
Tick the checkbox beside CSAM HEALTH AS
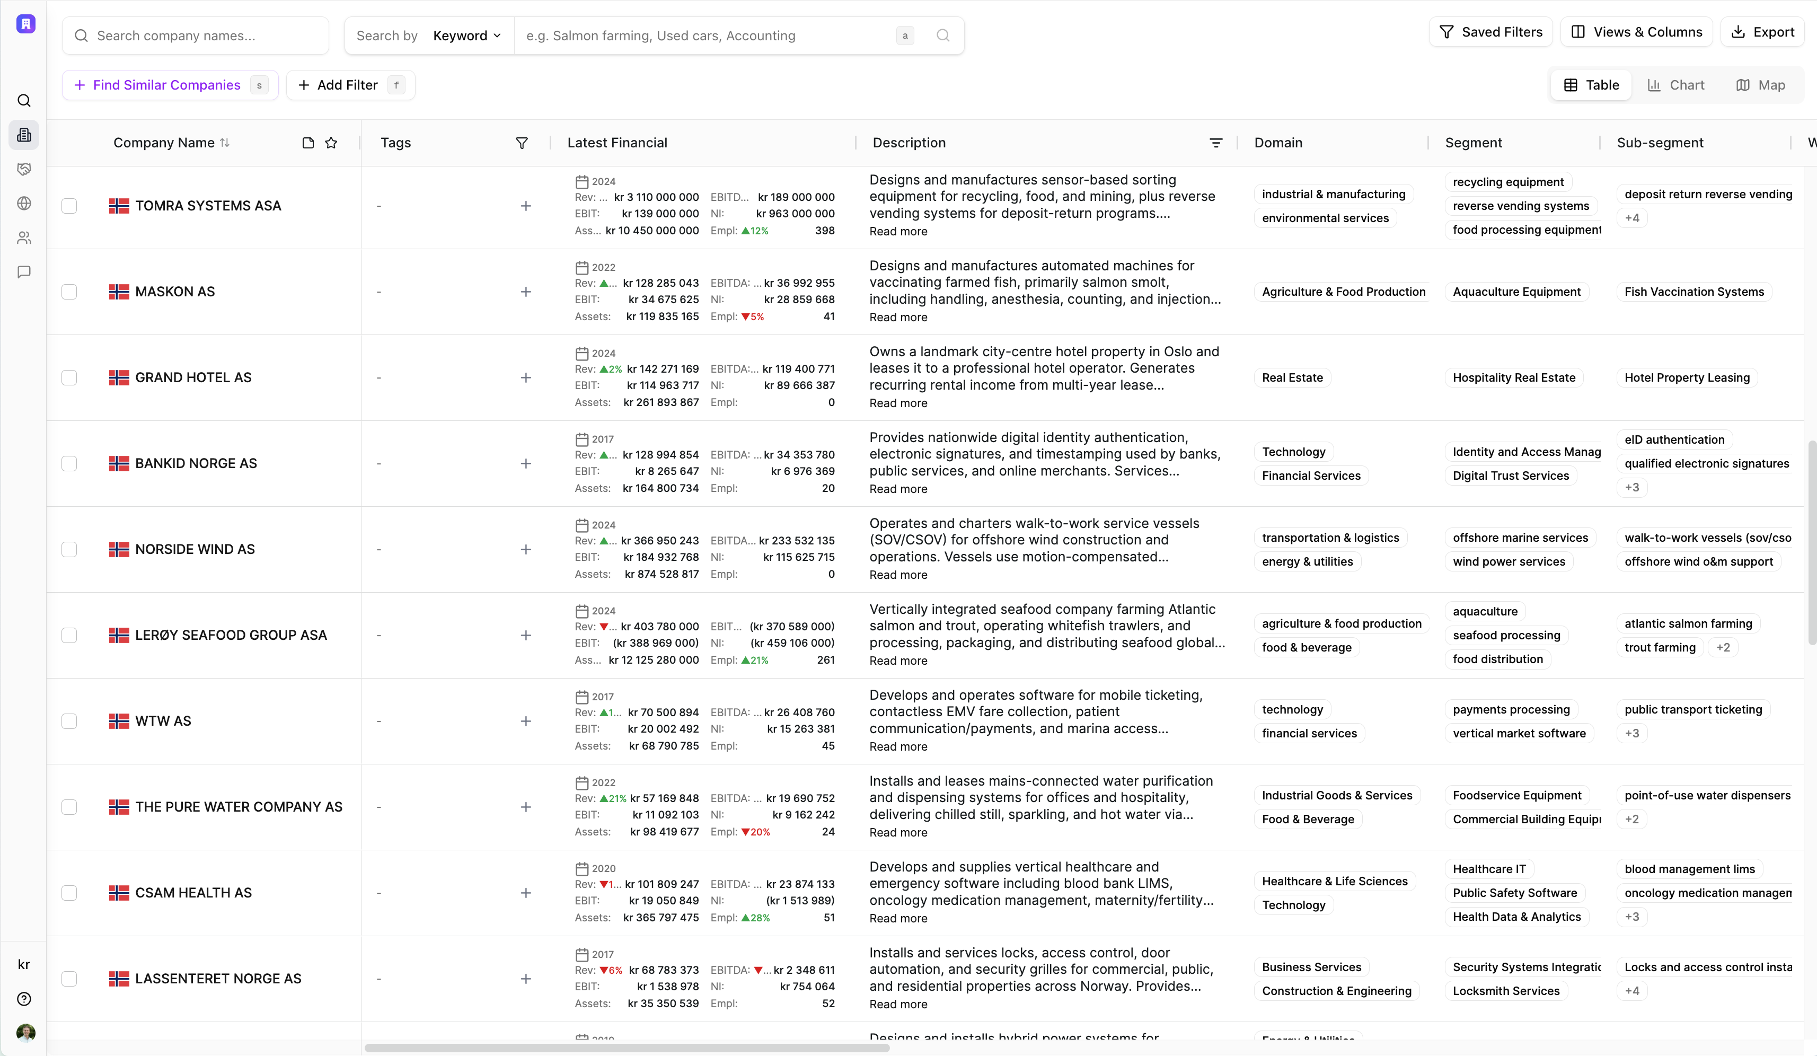[x=70, y=892]
